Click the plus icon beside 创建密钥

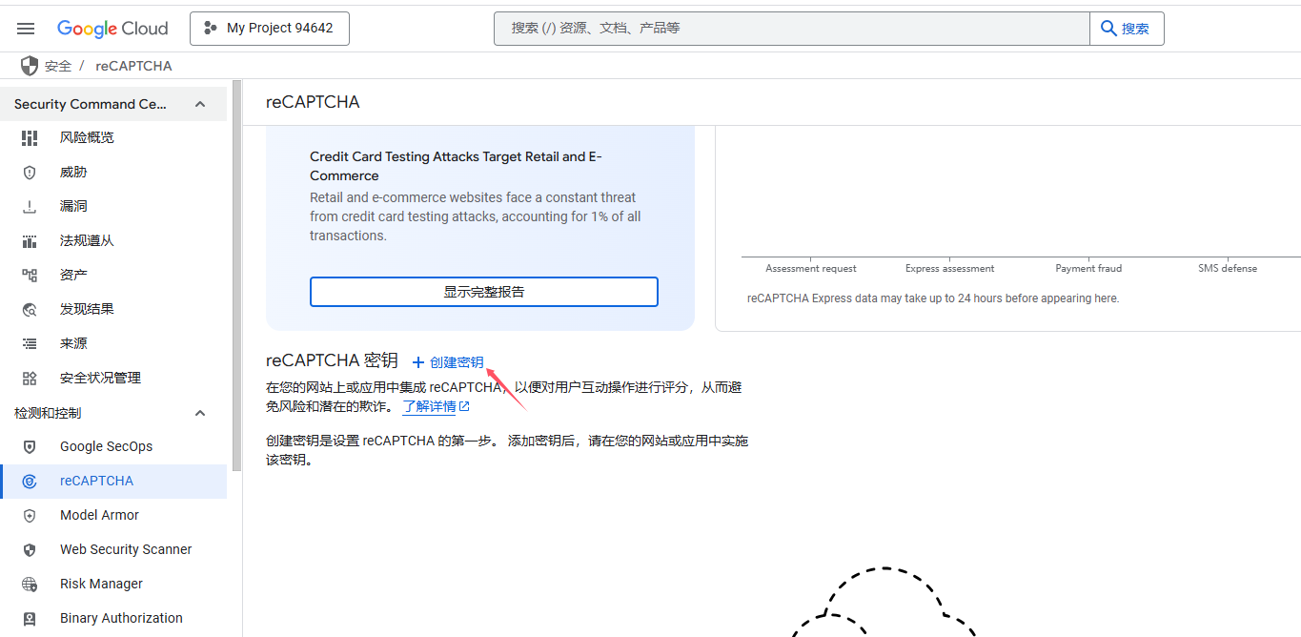pyautogui.click(x=417, y=362)
